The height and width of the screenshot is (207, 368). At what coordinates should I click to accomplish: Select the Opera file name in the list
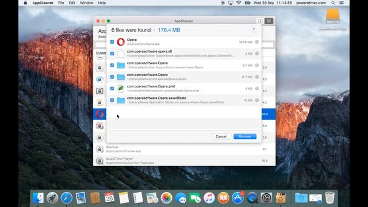coord(132,40)
